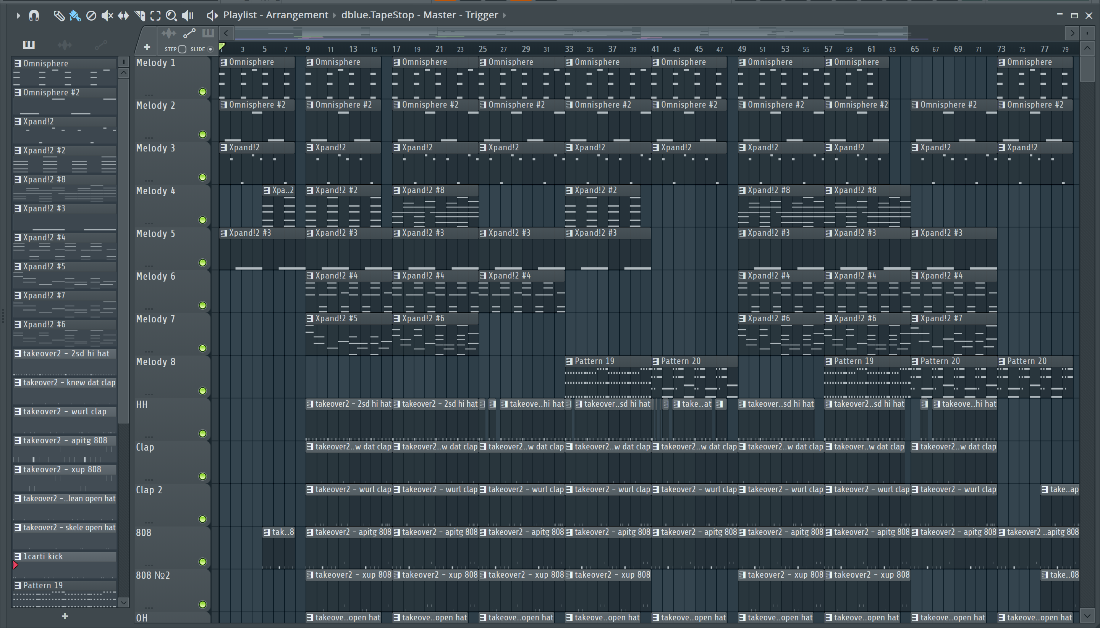1100x628 pixels.
Task: Show audio clips in the picker panel
Action: (64, 44)
